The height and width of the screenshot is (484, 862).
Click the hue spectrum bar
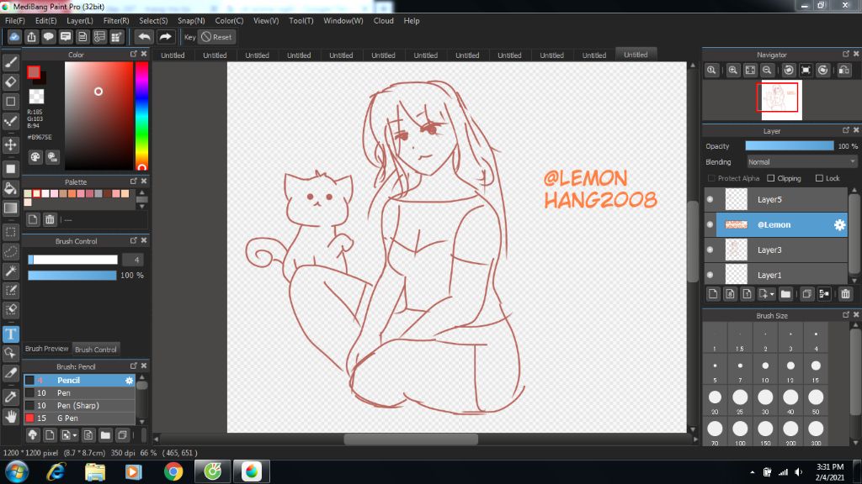(141, 116)
